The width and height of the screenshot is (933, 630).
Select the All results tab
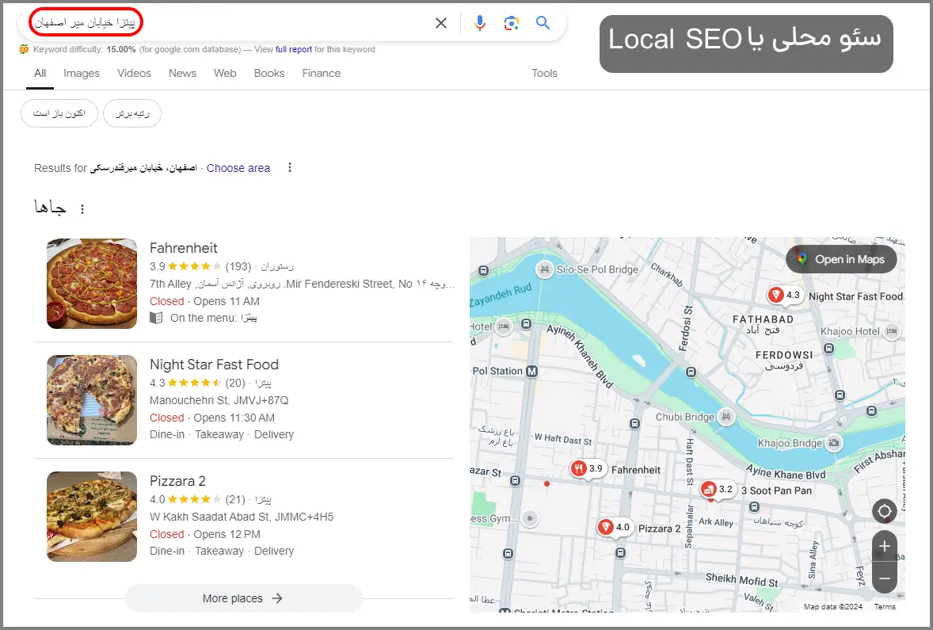[40, 73]
